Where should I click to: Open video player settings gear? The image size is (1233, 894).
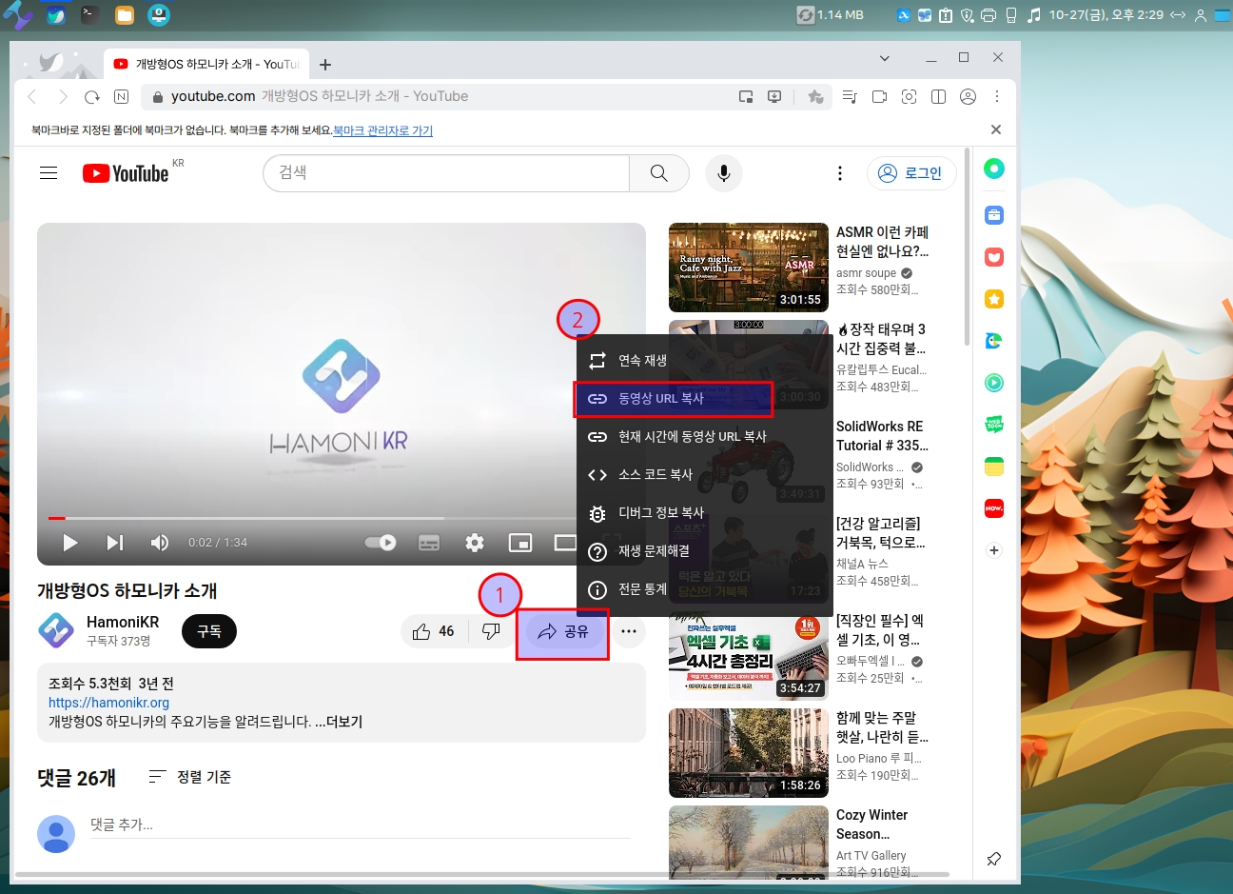click(x=475, y=543)
